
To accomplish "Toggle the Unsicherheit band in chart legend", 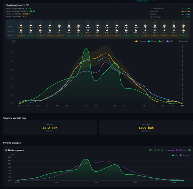I will tap(183, 41).
